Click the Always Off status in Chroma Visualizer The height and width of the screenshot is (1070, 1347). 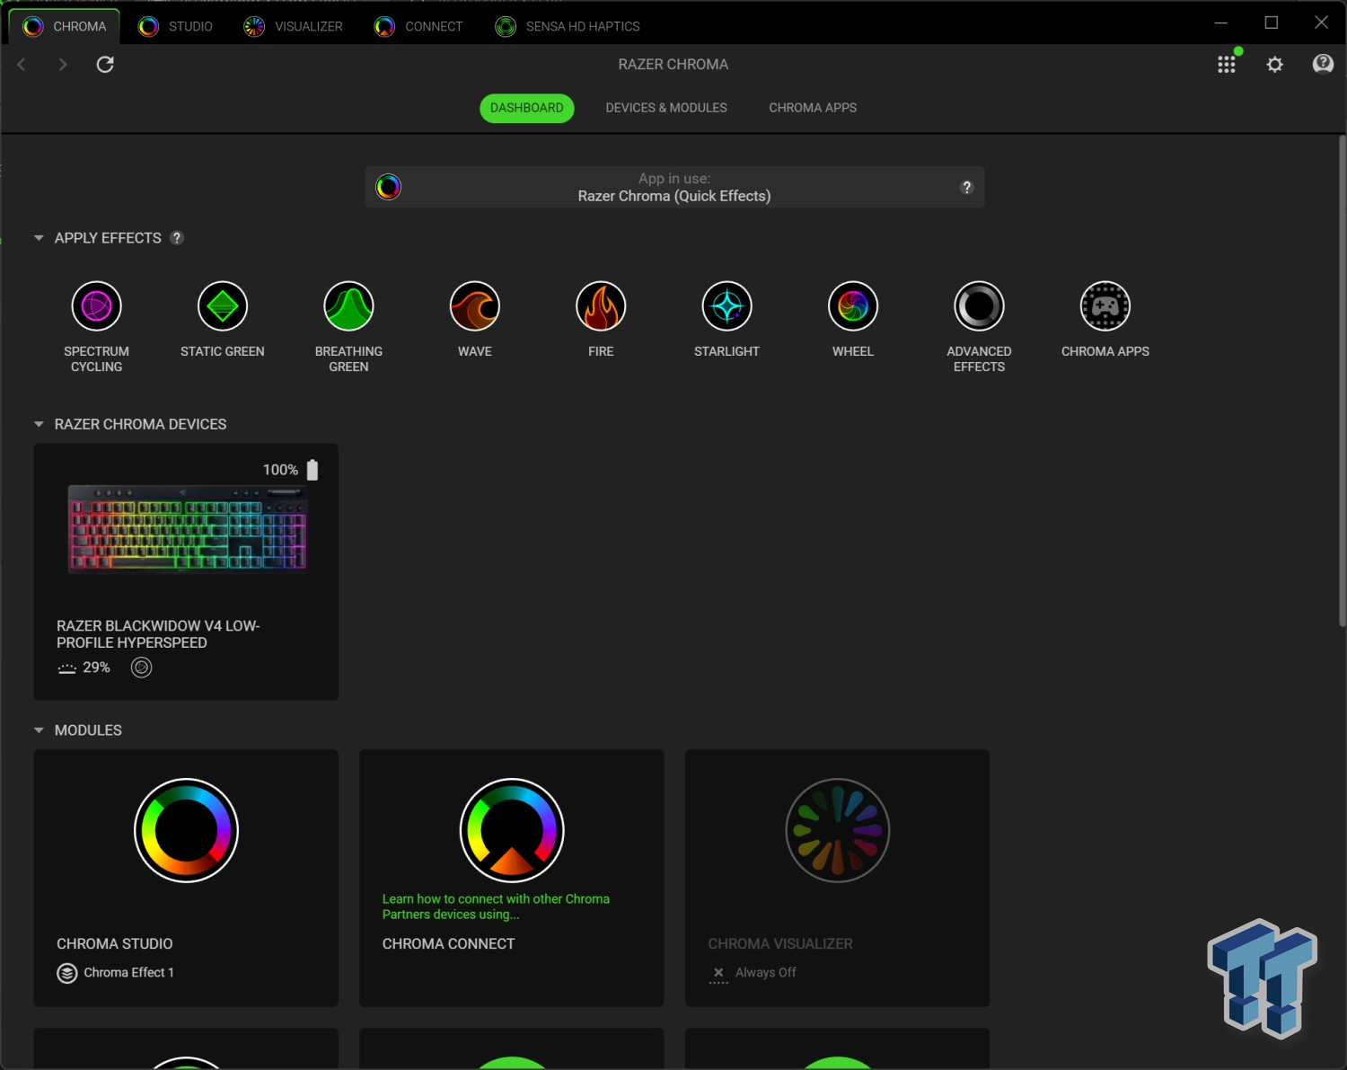tap(765, 973)
